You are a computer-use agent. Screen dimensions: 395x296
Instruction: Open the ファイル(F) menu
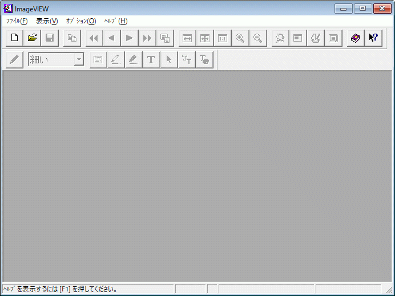point(17,21)
